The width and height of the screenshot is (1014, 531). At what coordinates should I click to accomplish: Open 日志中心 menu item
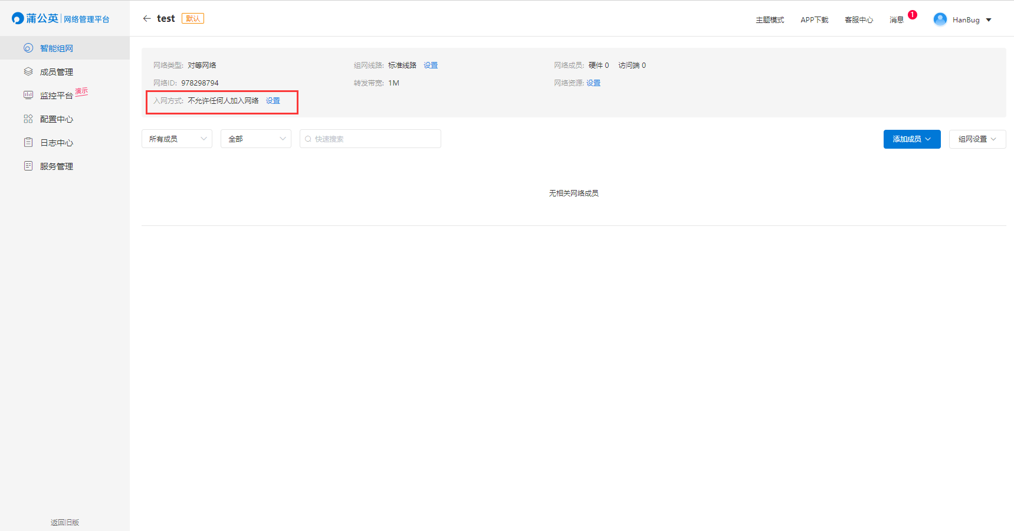coord(65,143)
